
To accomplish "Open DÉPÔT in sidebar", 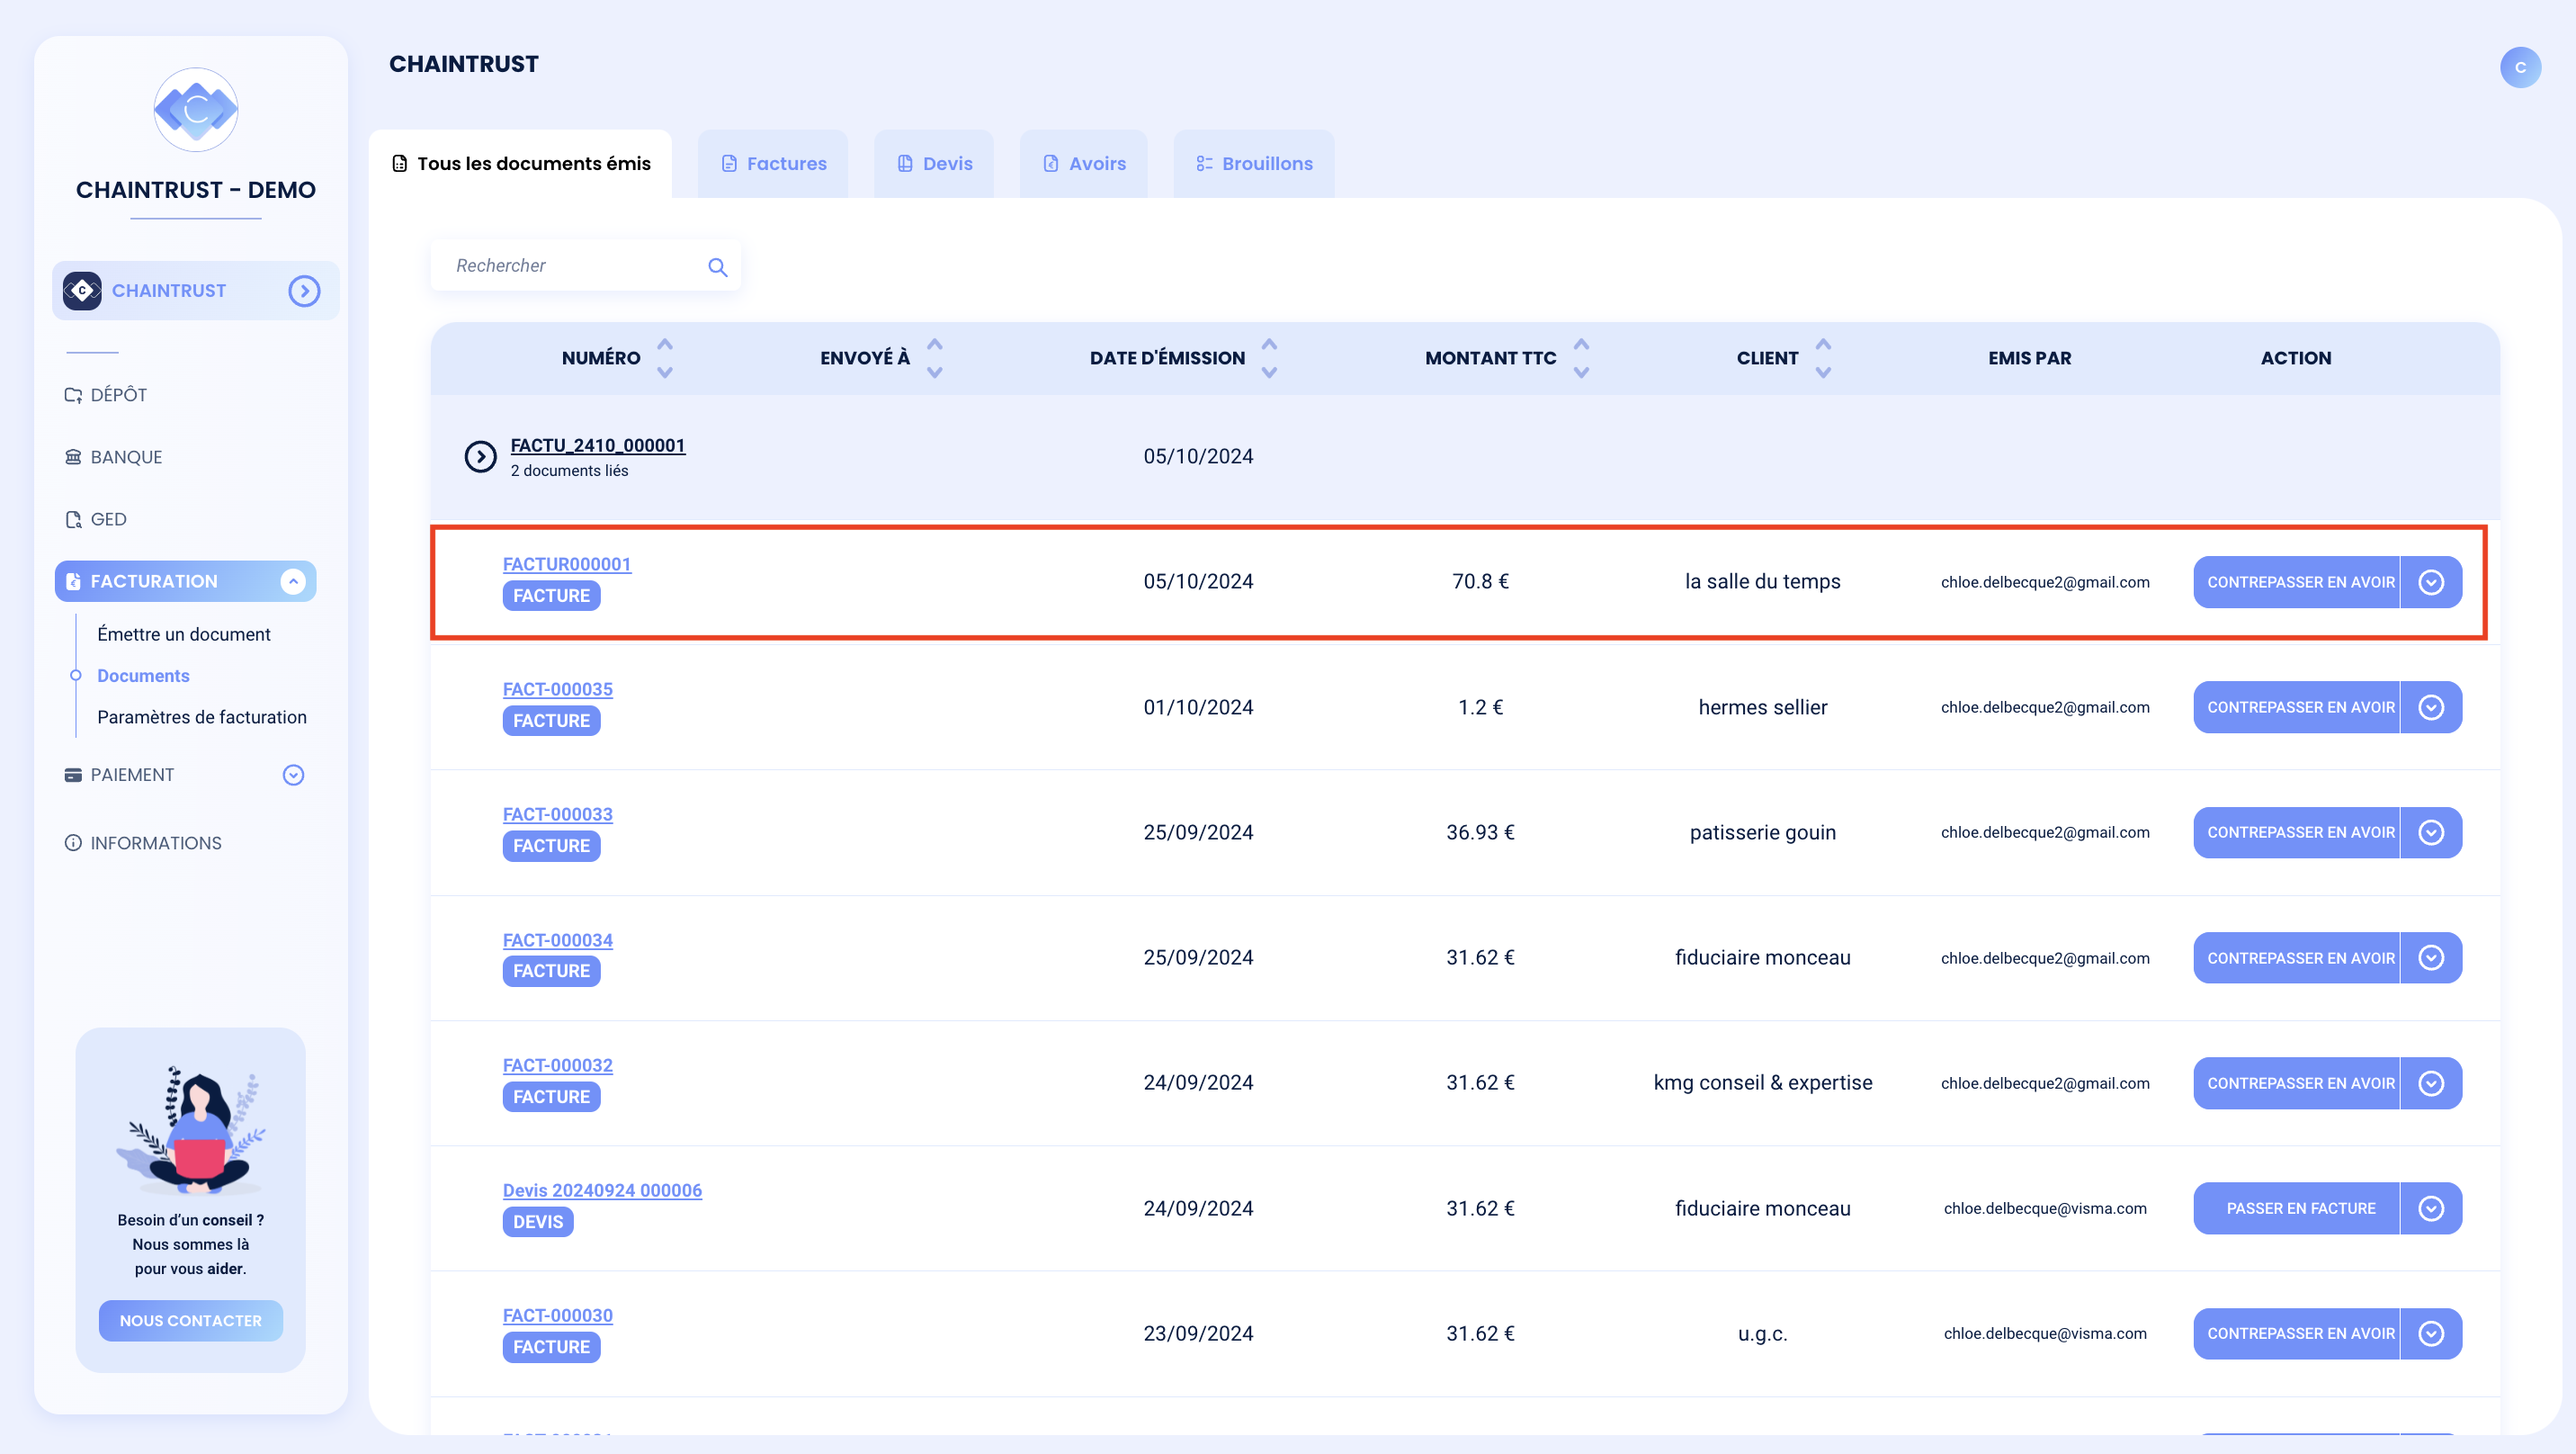I will [106, 395].
